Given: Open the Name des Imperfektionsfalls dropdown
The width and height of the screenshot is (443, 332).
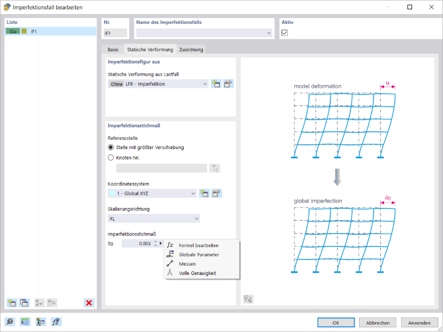Looking at the screenshot, I should [268, 33].
